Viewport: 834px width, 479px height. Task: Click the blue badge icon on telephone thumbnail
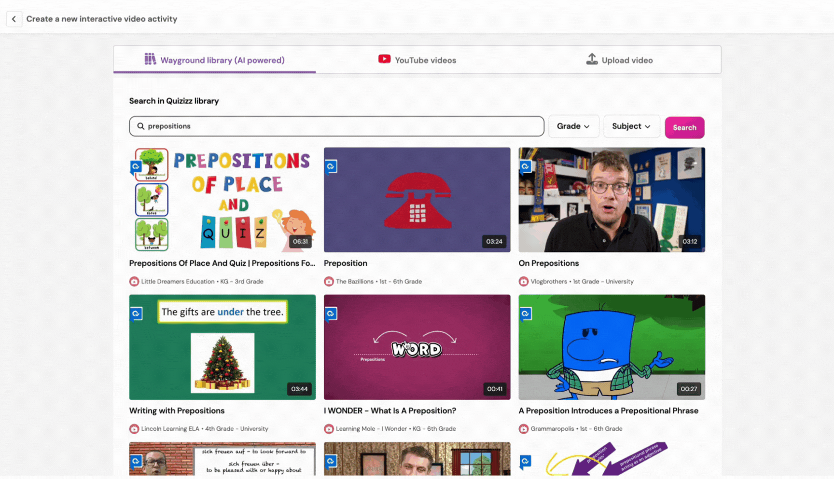pos(331,167)
